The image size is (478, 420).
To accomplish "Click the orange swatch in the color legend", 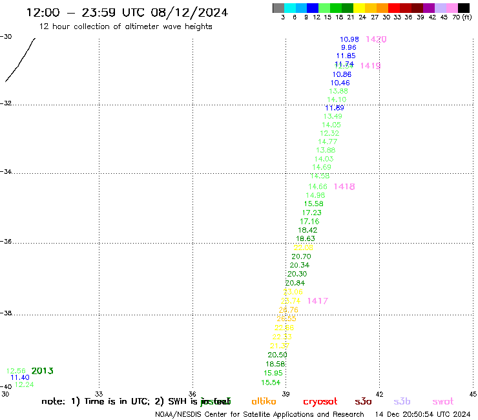I will pyautogui.click(x=382, y=8).
